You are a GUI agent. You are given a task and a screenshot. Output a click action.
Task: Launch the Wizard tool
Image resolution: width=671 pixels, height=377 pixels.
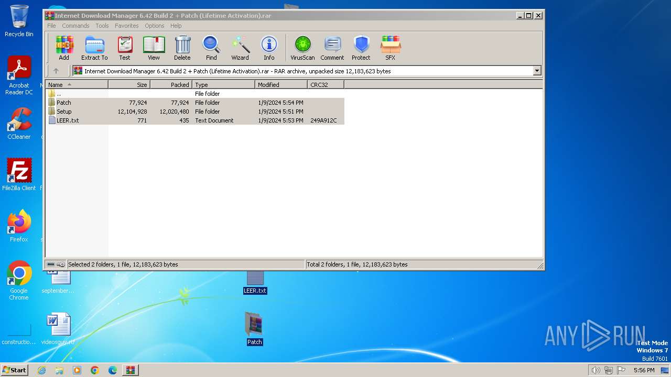240,48
